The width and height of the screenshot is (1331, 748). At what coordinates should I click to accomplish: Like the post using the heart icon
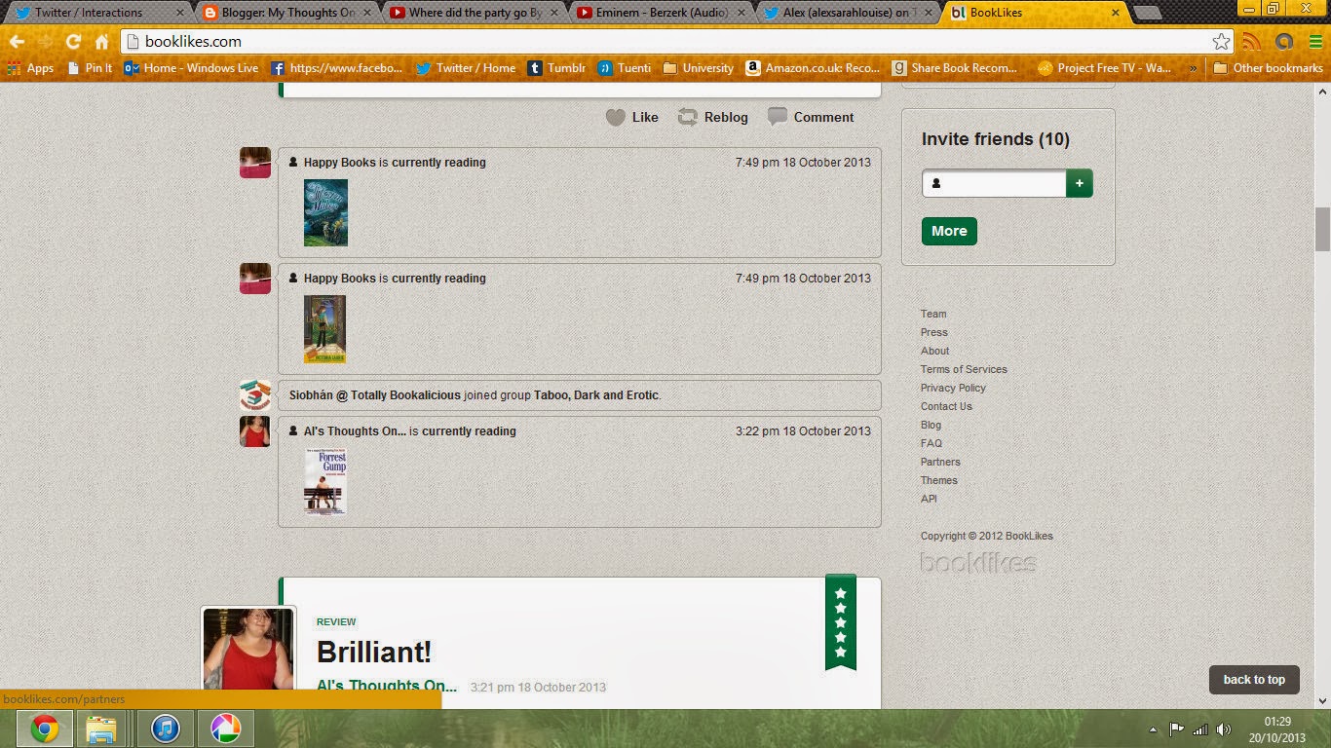click(x=616, y=117)
